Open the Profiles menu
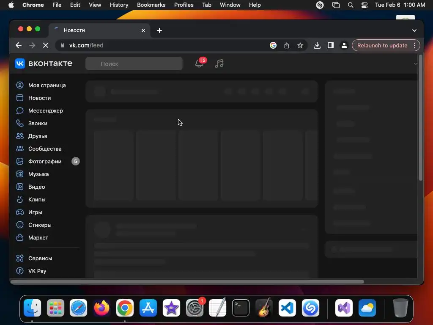Image resolution: width=433 pixels, height=325 pixels. click(x=184, y=5)
